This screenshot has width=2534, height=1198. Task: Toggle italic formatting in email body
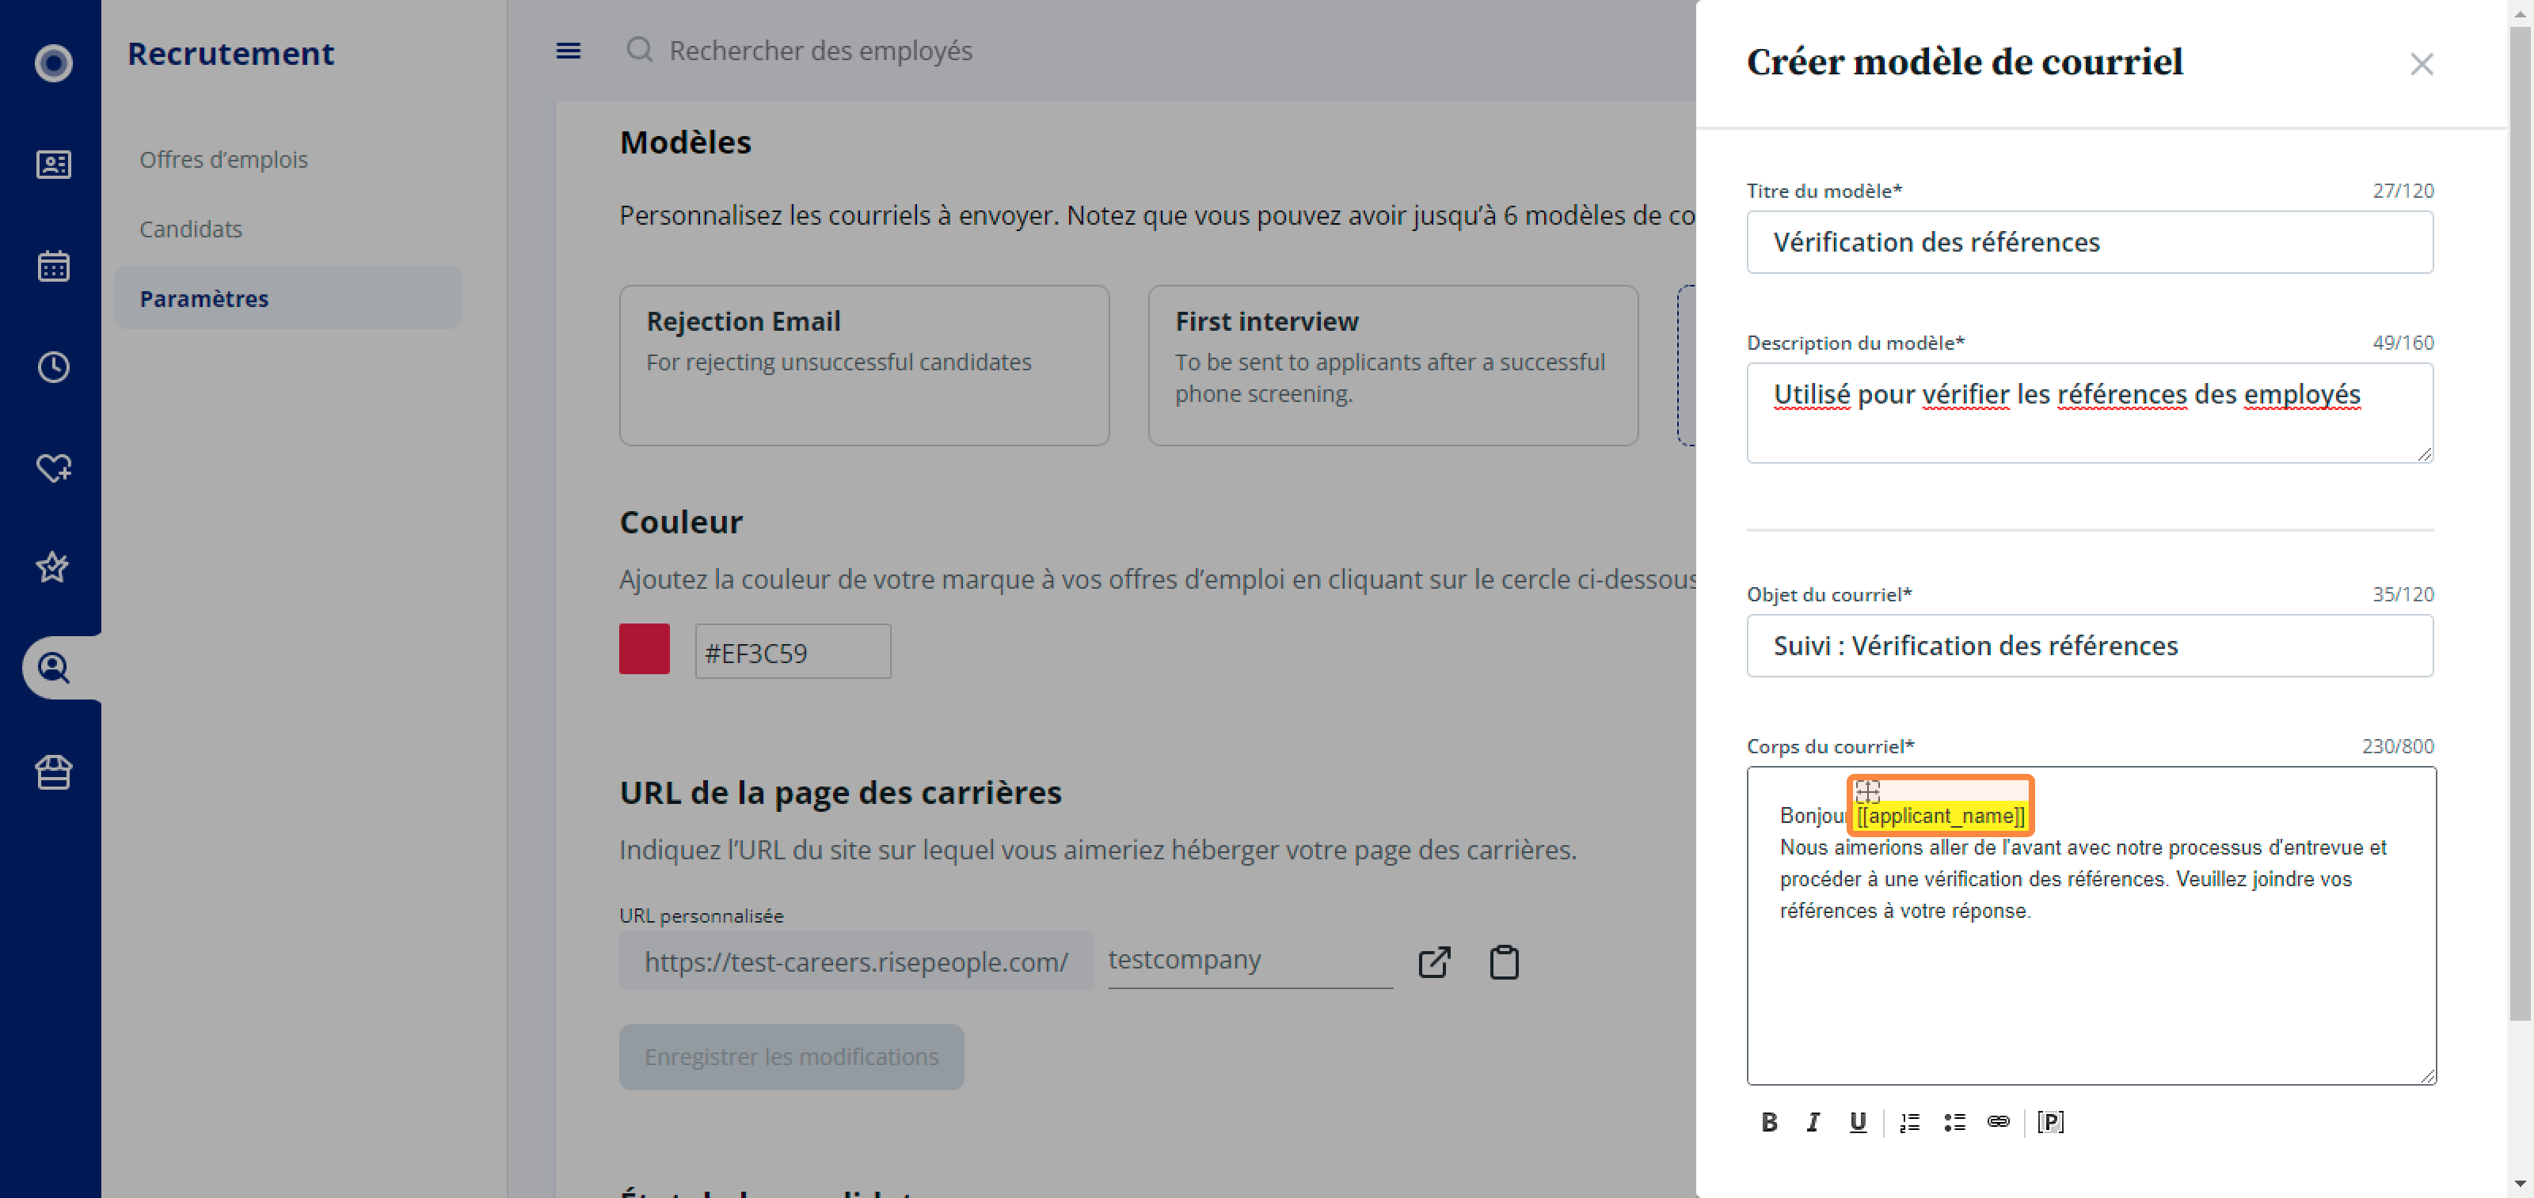tap(1813, 1122)
